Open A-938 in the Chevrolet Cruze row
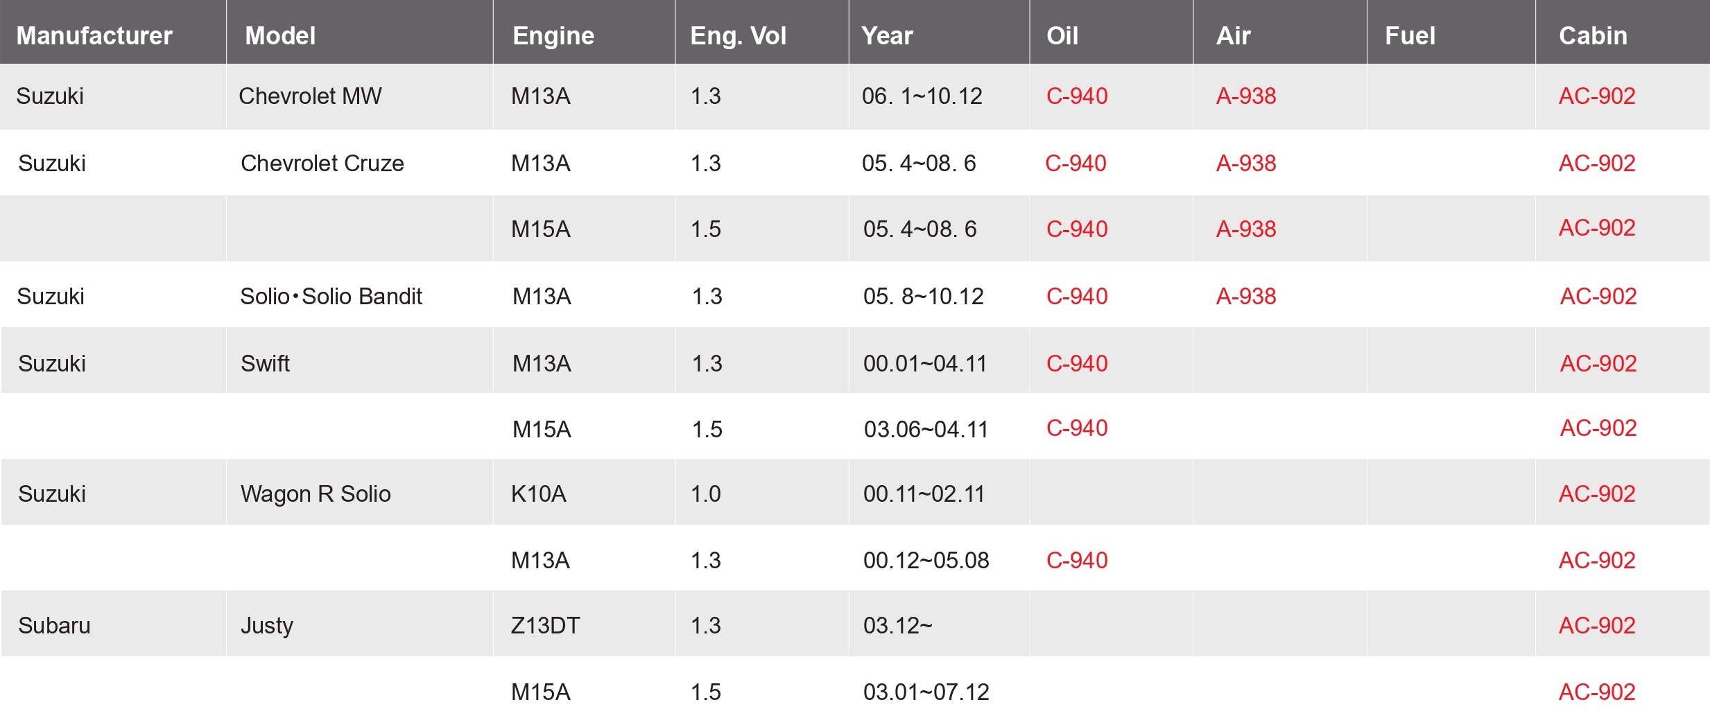 [x=1246, y=163]
